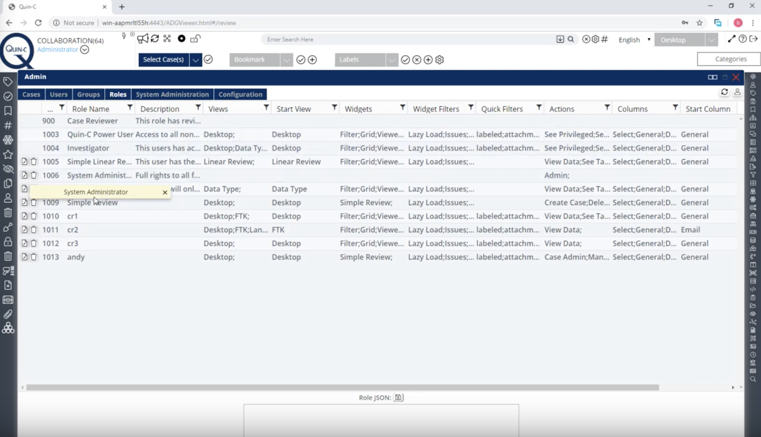This screenshot has width=761, height=437.
Task: Refresh the roles grid with circular arrows icon
Action: pyautogui.click(x=724, y=92)
